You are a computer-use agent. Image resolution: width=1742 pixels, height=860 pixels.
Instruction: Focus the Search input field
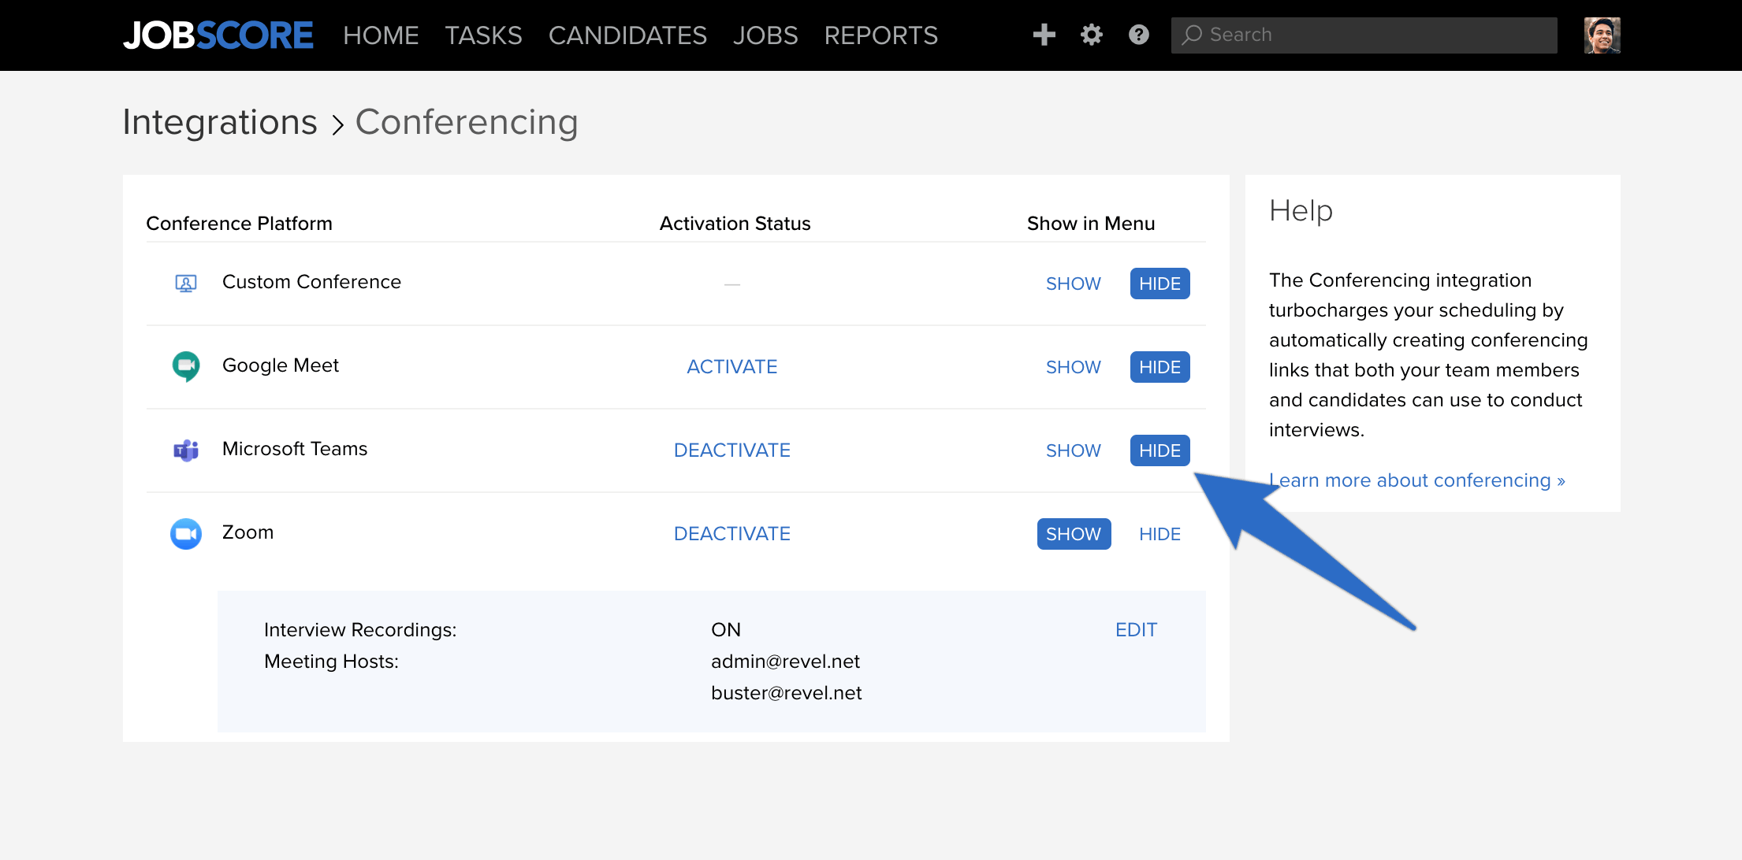click(1364, 35)
